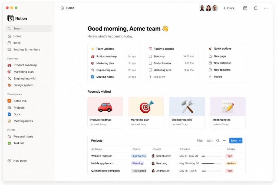Click the Search field in sidebar
Image resolution: width=277 pixels, height=185 pixels.
[29, 28]
